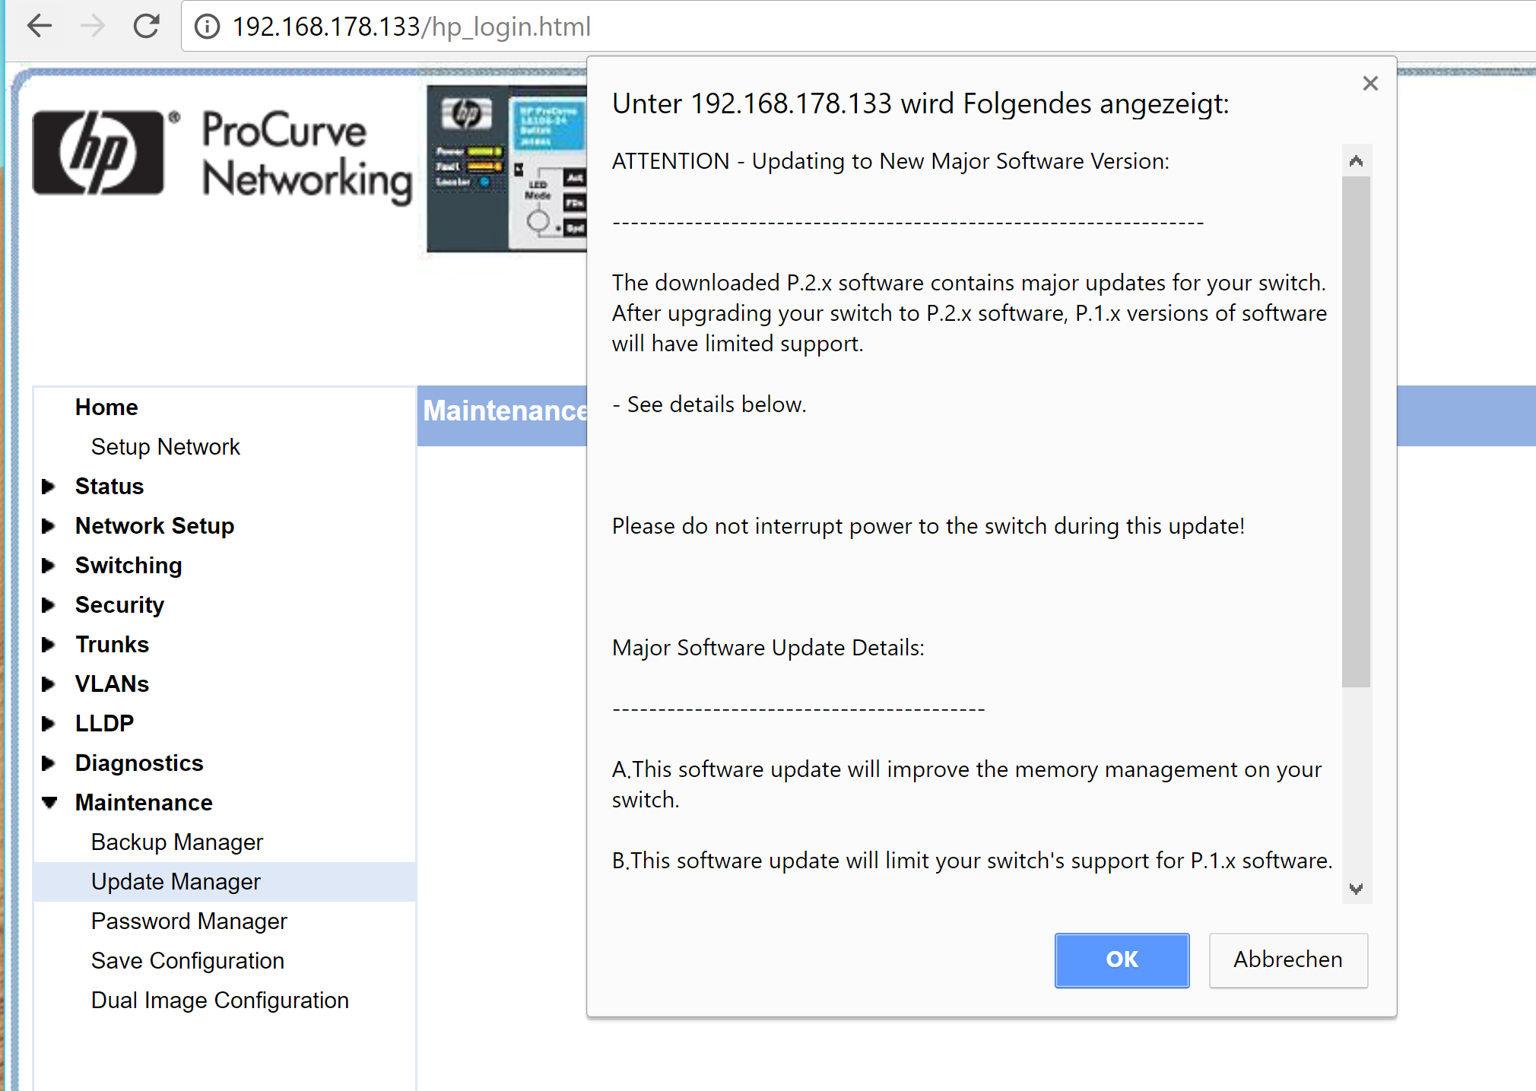
Task: Click the site info icon in address bar
Action: point(207,27)
